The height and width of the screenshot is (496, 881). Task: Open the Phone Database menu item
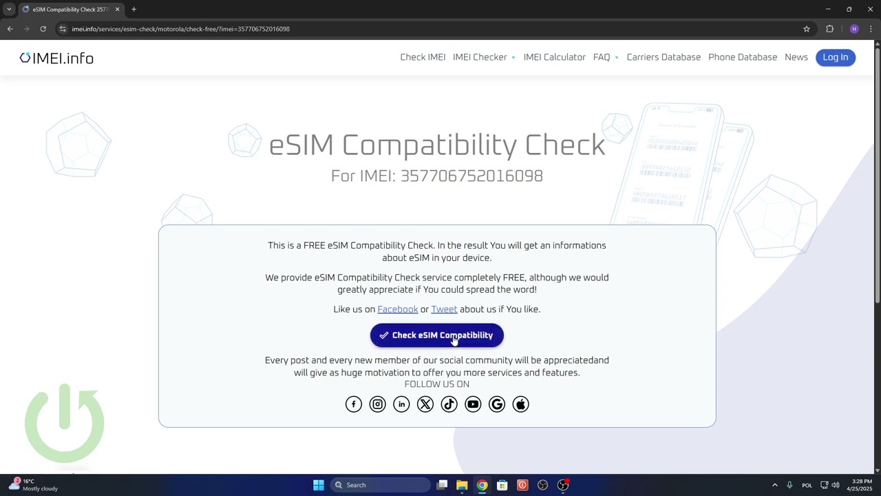pos(743,57)
